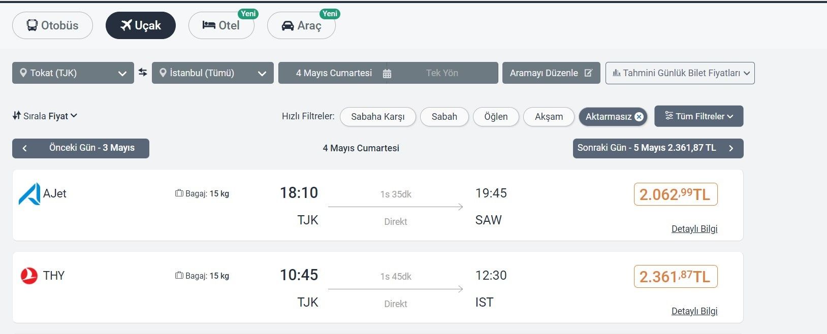The image size is (827, 334).
Task: Open the calendar icon for departure date
Action: pos(387,74)
